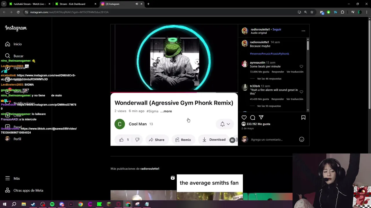371x208 pixels.
Task: Click the green extension icon in toolbar
Action: [x=328, y=12]
